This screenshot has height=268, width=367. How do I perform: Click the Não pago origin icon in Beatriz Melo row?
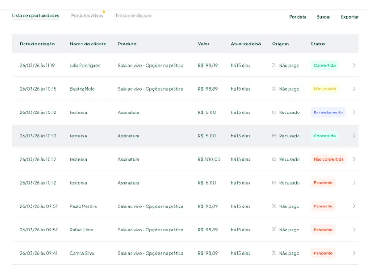[274, 89]
